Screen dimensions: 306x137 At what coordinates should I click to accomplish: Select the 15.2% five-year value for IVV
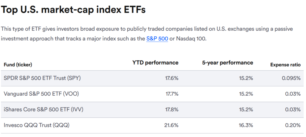point(246,110)
